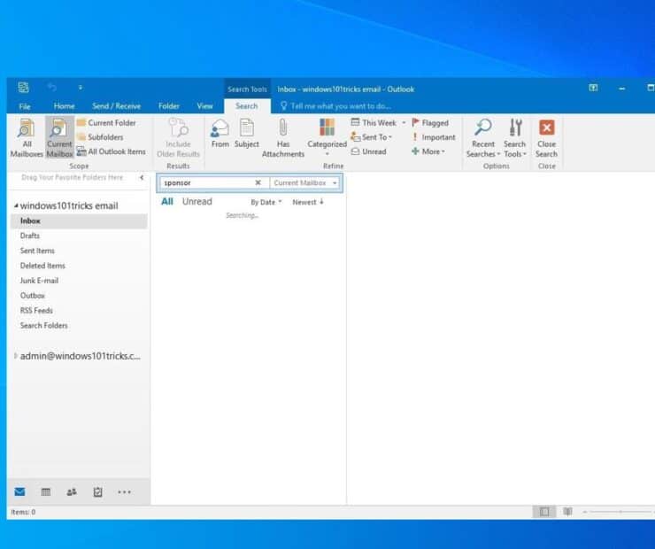Switch to Mail view icon
Screen dimensions: 655x549
pos(19,491)
